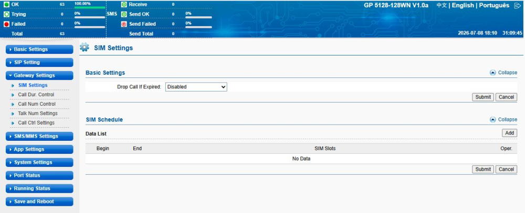525x213 pixels.
Task: Open the Save and Reboot menu
Action: click(x=39, y=201)
